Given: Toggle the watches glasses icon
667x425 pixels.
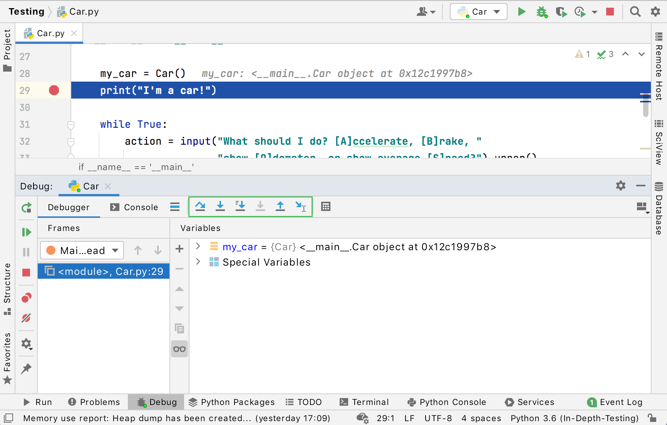Looking at the screenshot, I should (x=179, y=349).
